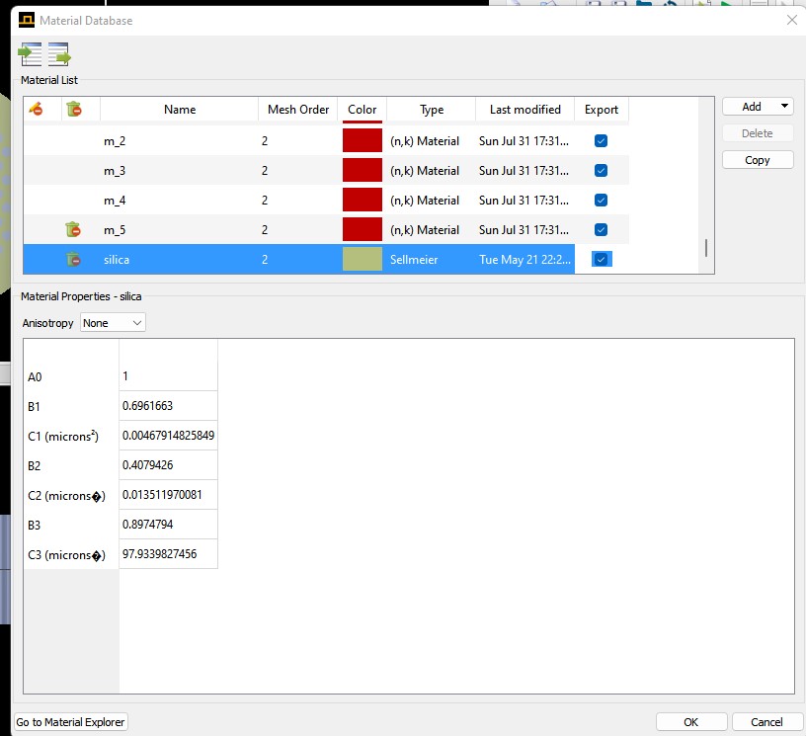
Task: Open the Anisotropy dropdown
Action: [113, 323]
